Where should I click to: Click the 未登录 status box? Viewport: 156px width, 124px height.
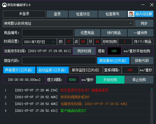click(x=24, y=14)
